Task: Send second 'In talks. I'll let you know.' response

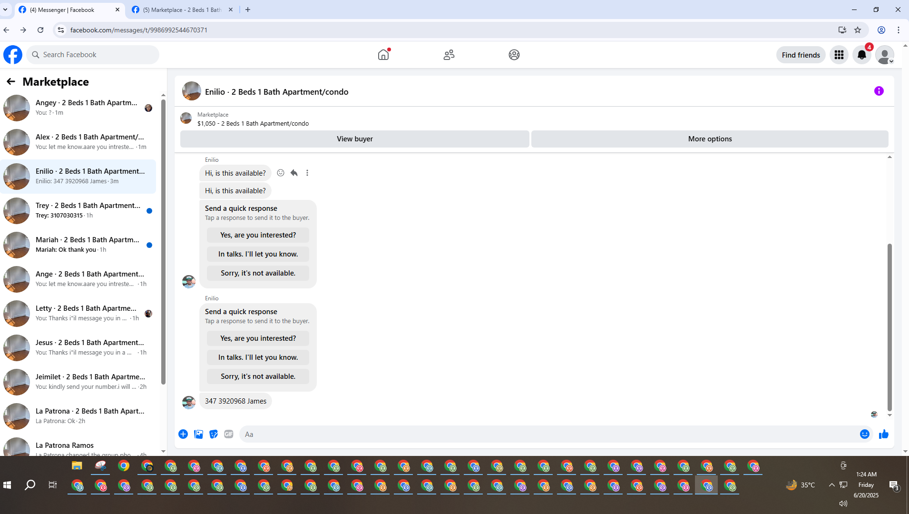Action: [x=258, y=357]
